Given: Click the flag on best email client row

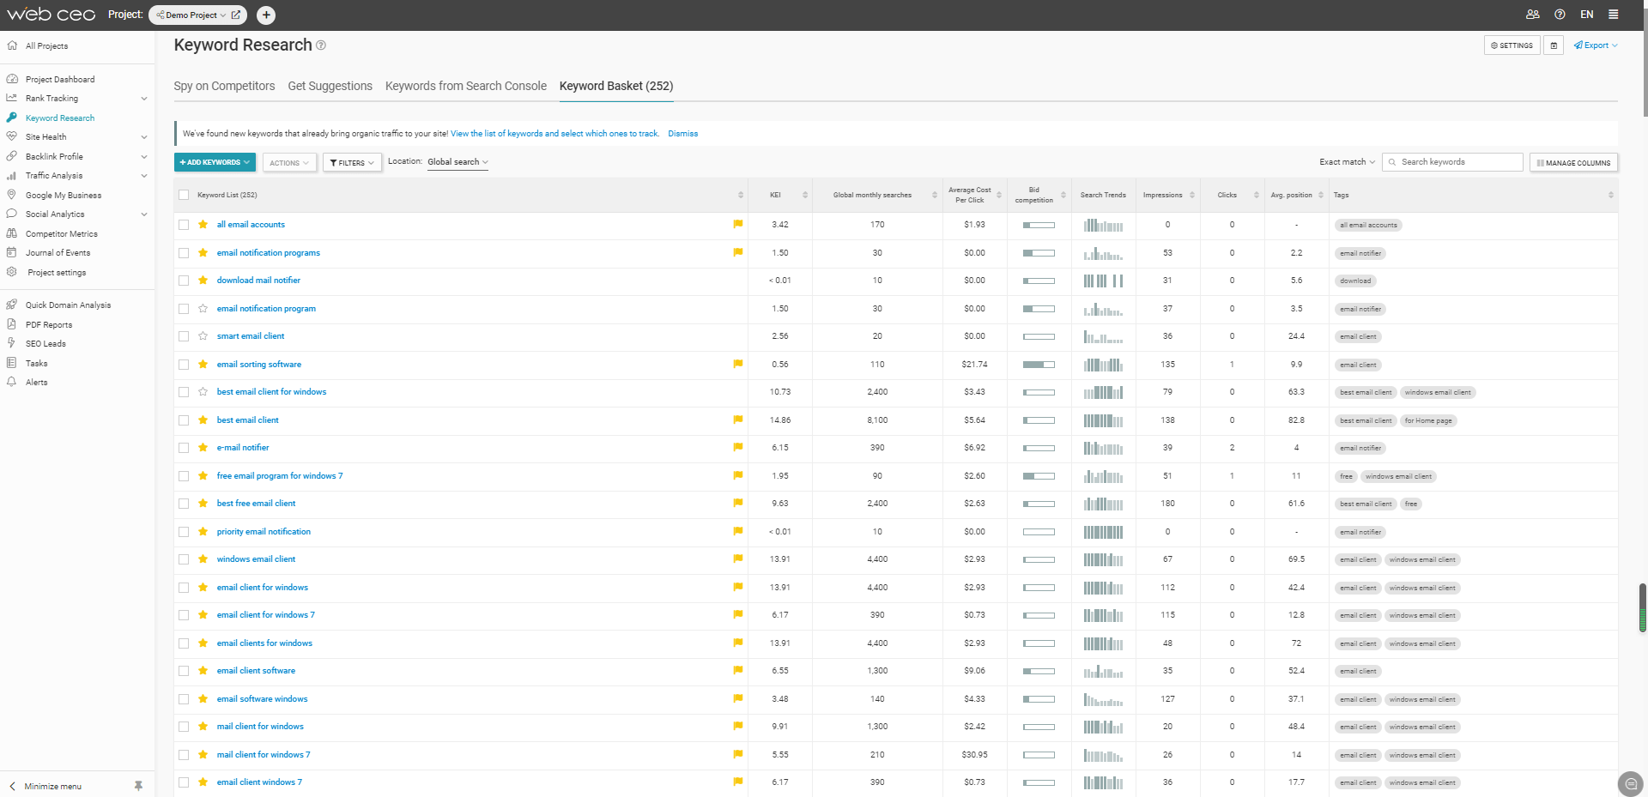Looking at the screenshot, I should [x=737, y=420].
